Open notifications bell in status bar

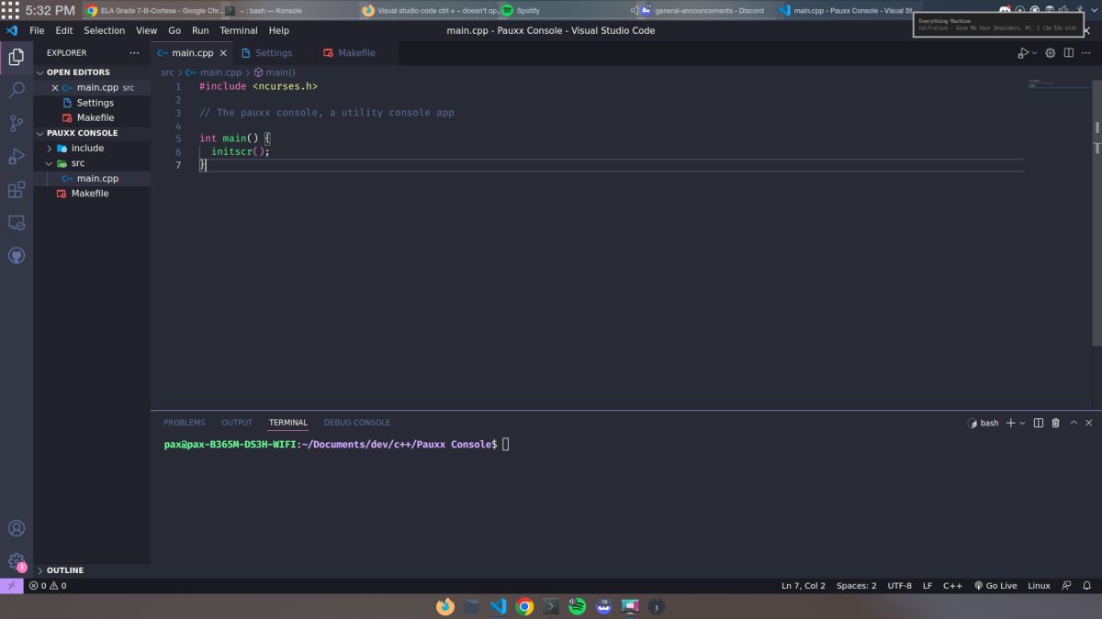tap(1086, 586)
